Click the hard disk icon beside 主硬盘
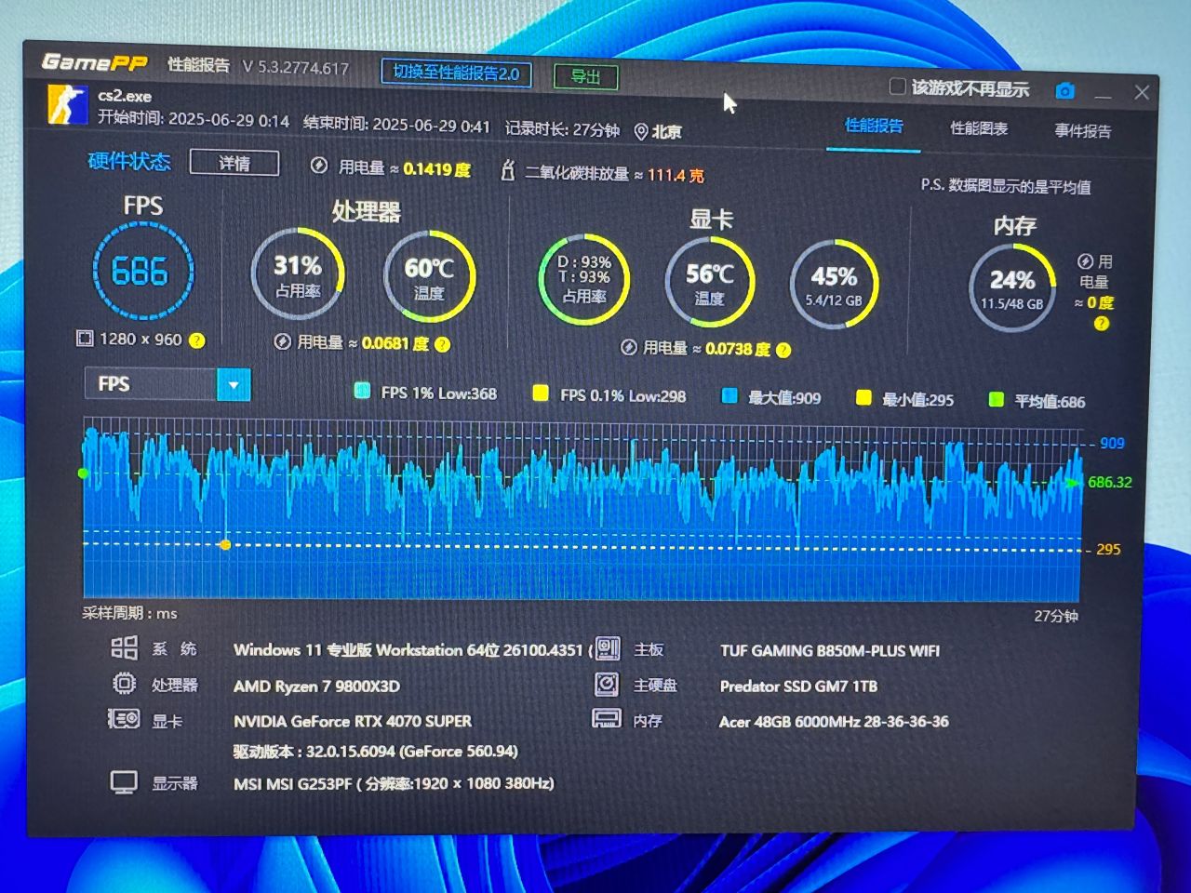This screenshot has width=1191, height=893. point(607,684)
